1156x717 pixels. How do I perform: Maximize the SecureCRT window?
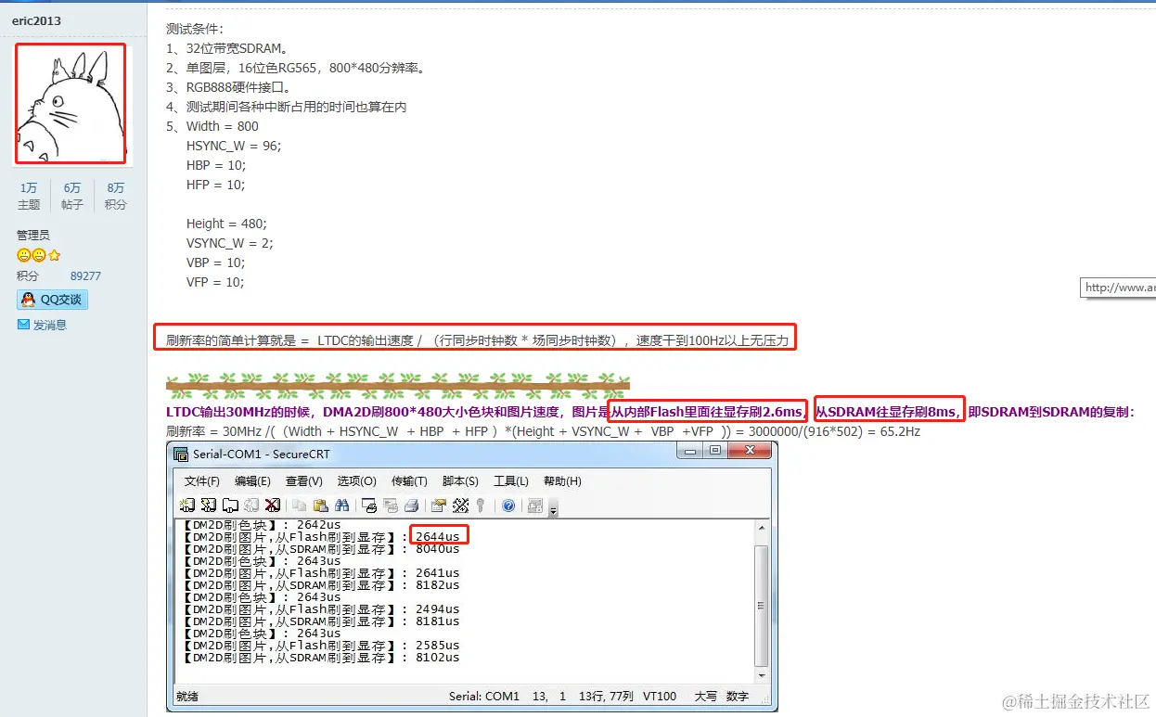[715, 451]
